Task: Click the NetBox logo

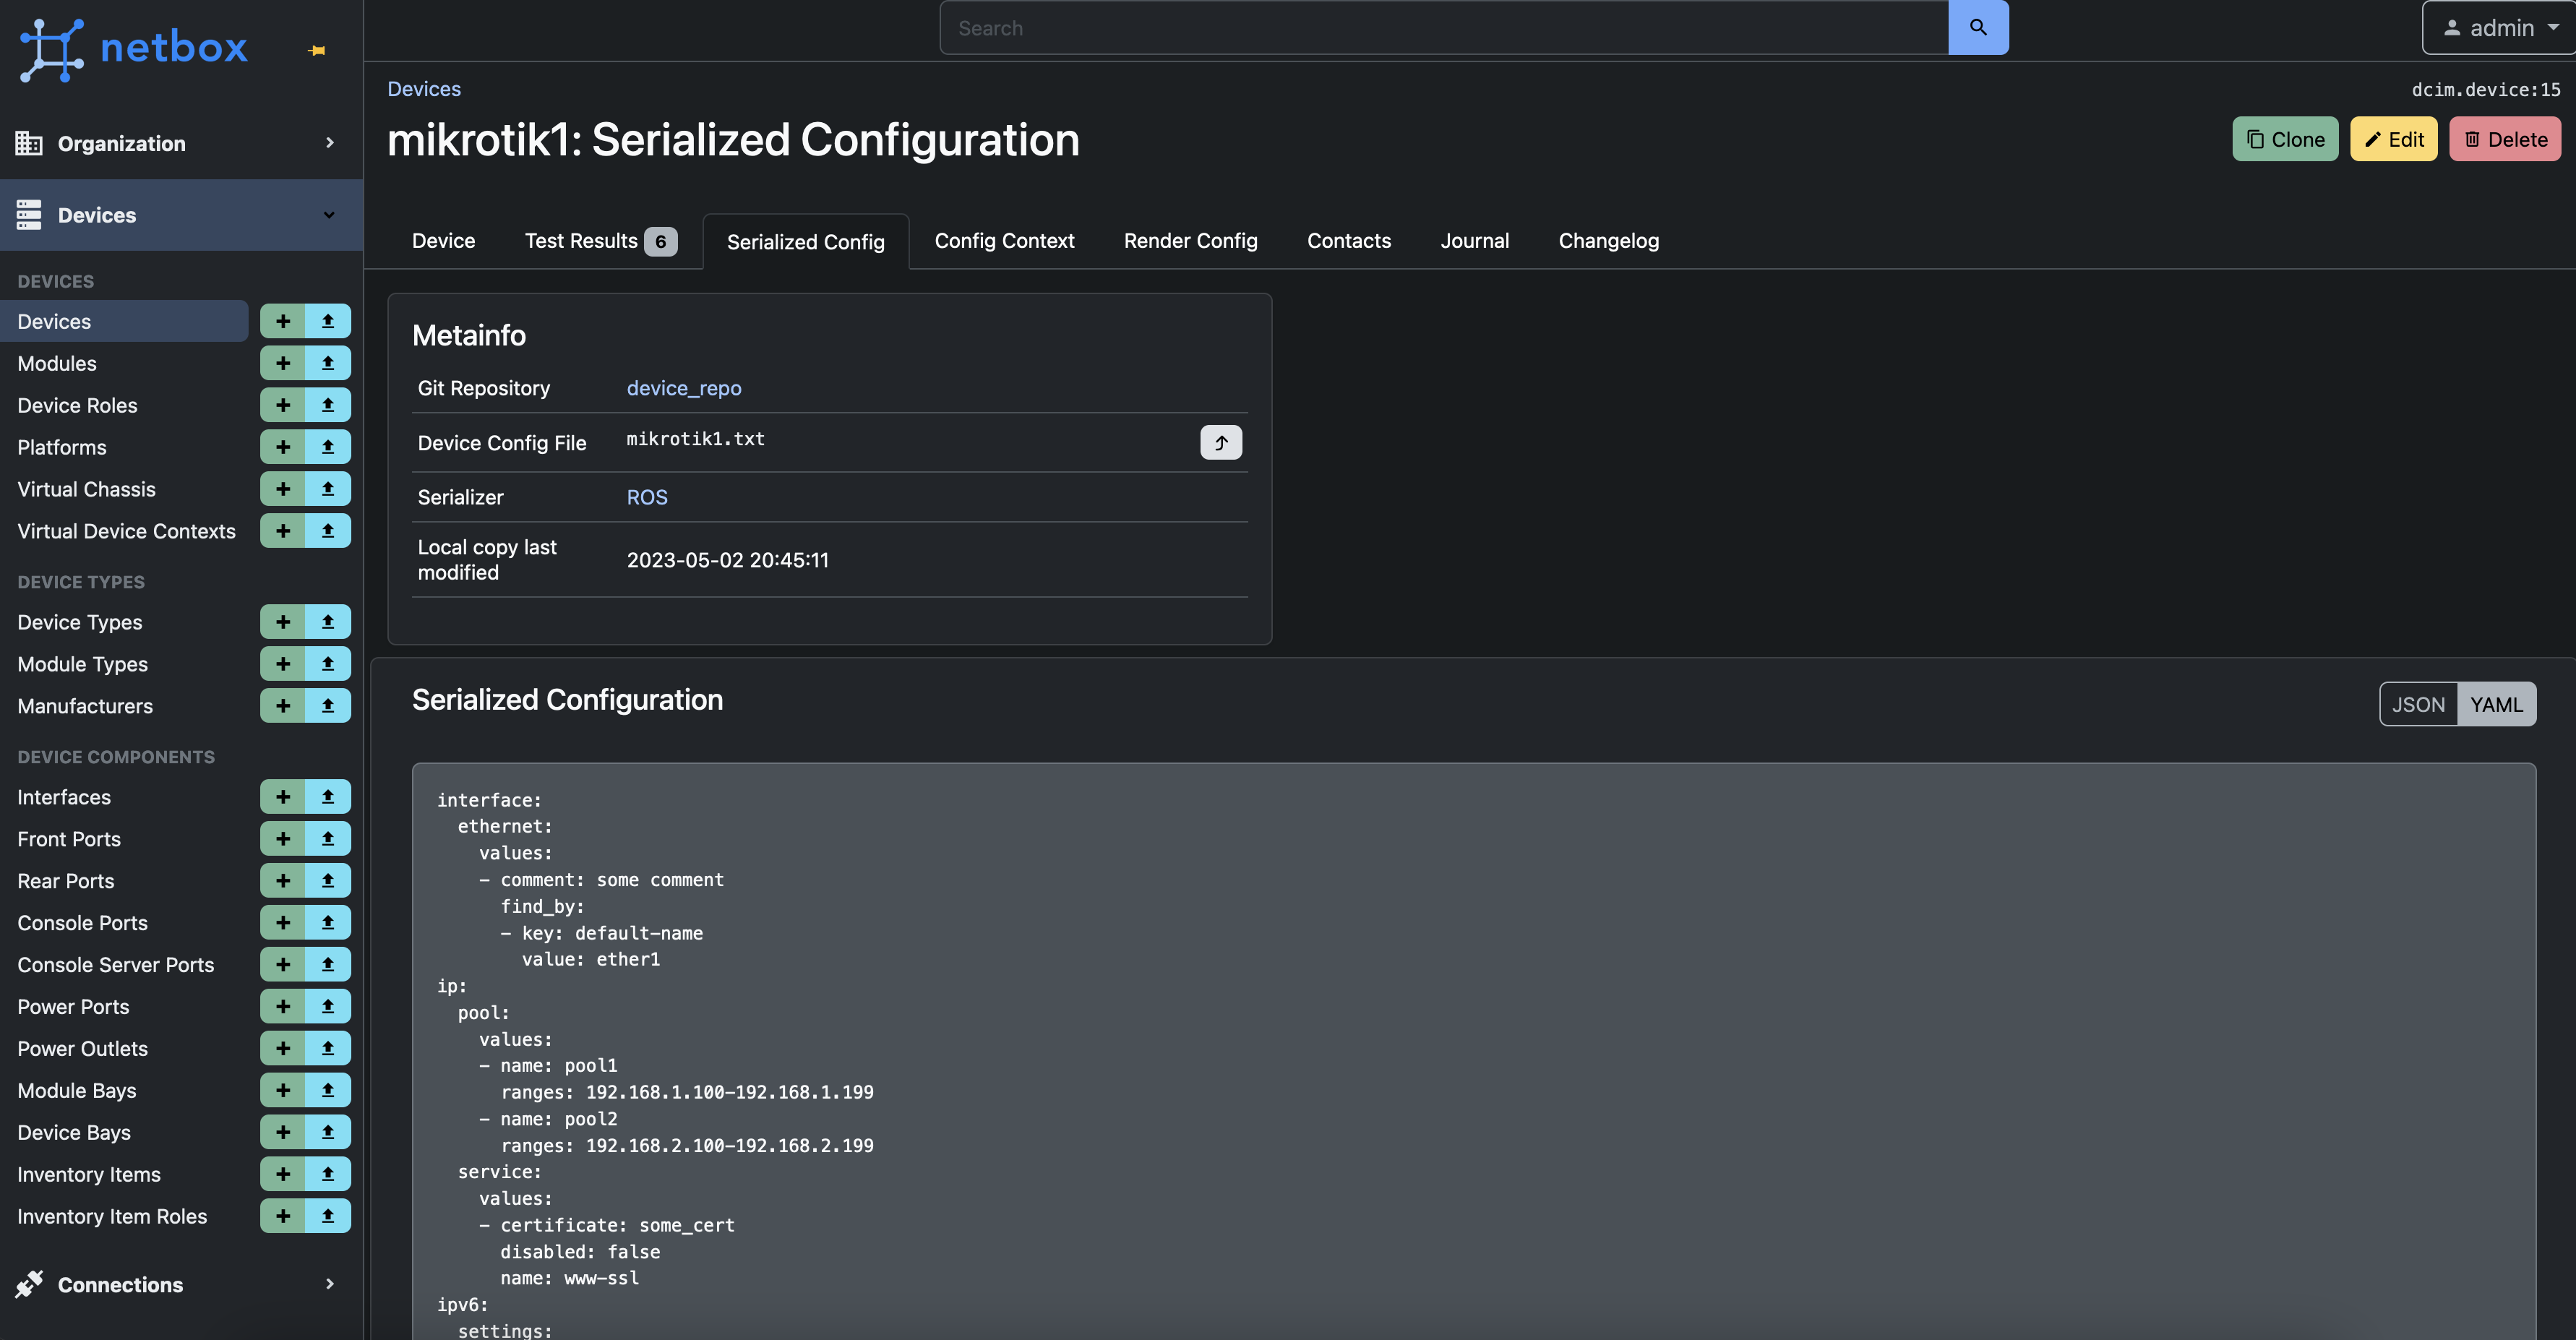Action: (134, 48)
